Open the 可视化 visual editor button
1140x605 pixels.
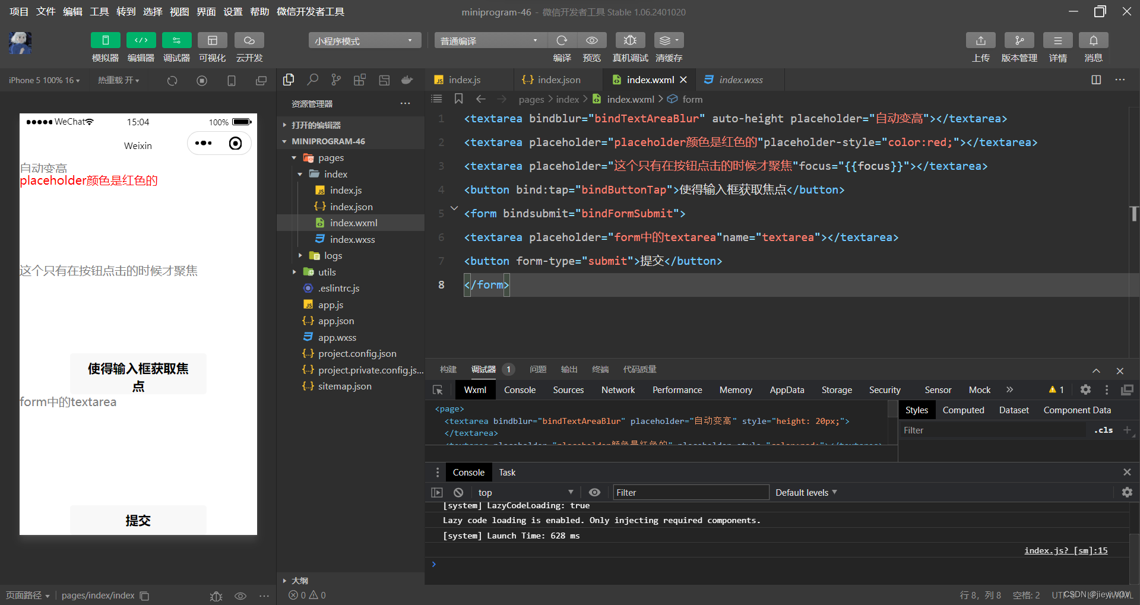coord(212,40)
